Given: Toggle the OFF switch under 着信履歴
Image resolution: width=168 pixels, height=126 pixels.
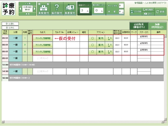Looking at the screenshot, I should coord(148,14).
